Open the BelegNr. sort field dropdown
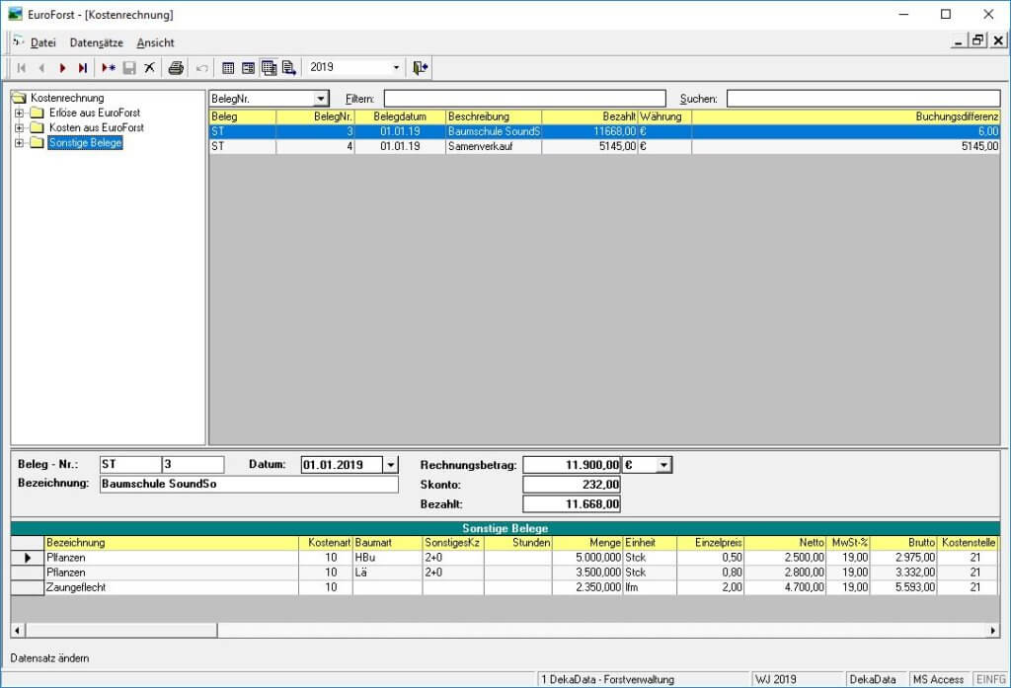This screenshot has height=688, width=1011. click(x=321, y=99)
